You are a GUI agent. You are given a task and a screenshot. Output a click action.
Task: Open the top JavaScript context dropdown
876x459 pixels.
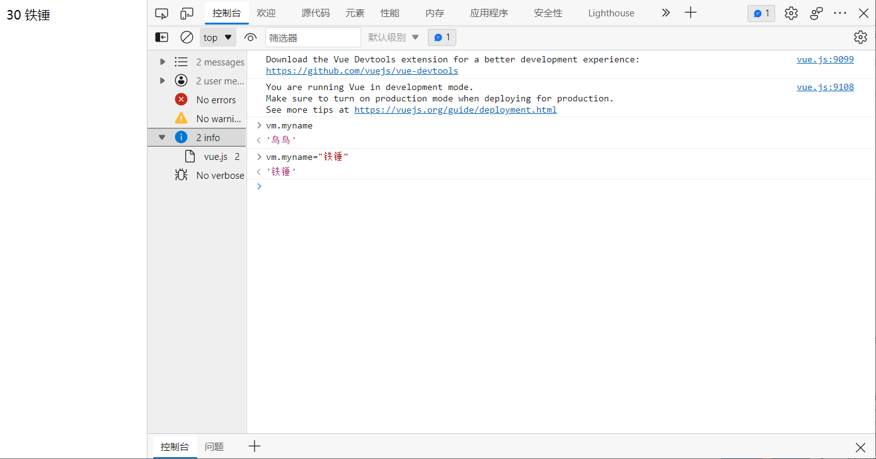(x=218, y=38)
